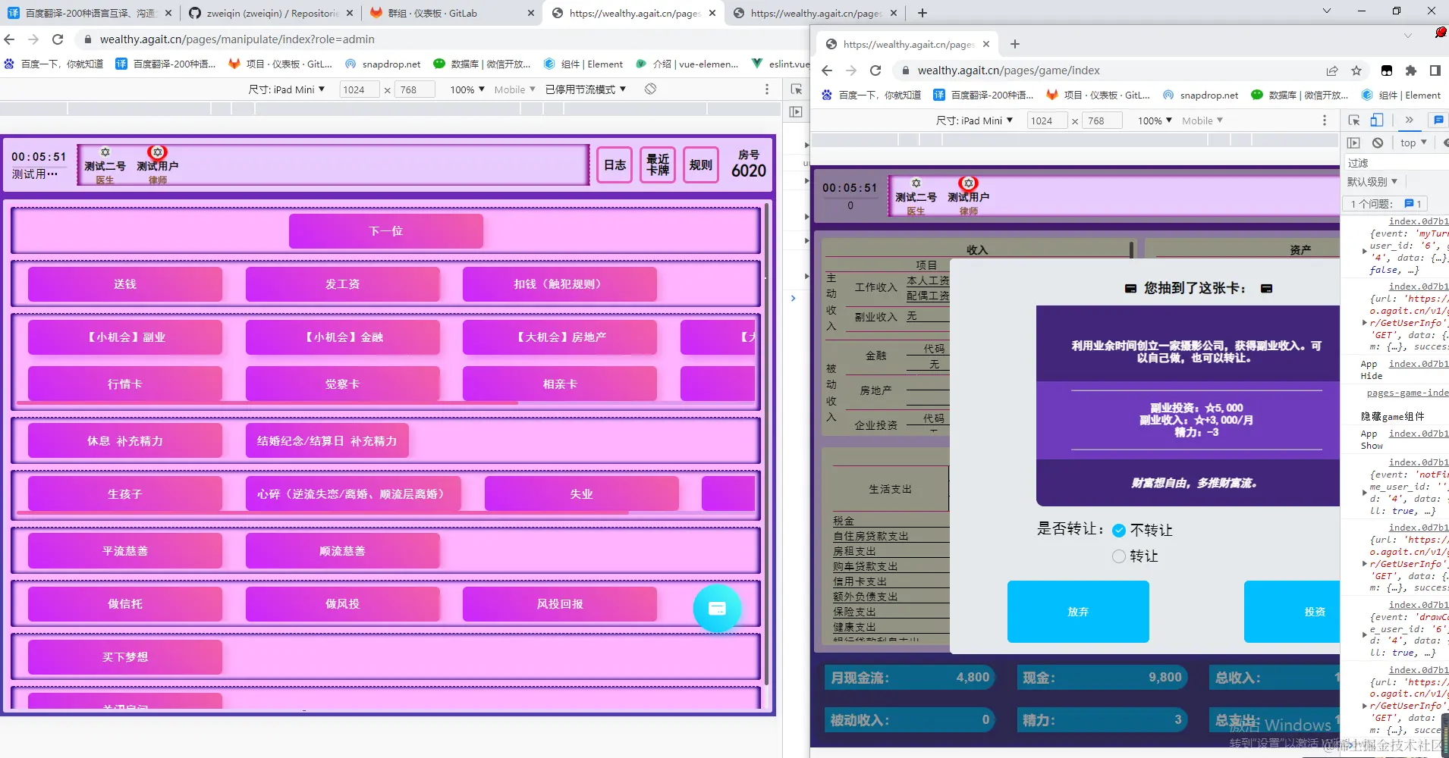Open the 日志 log button
The image size is (1449, 758).
click(614, 164)
